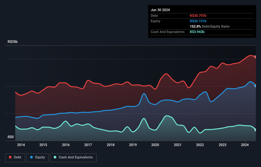Click the R$35b y-axis label
Screen dimensions: 261x167
[x=12, y=42]
